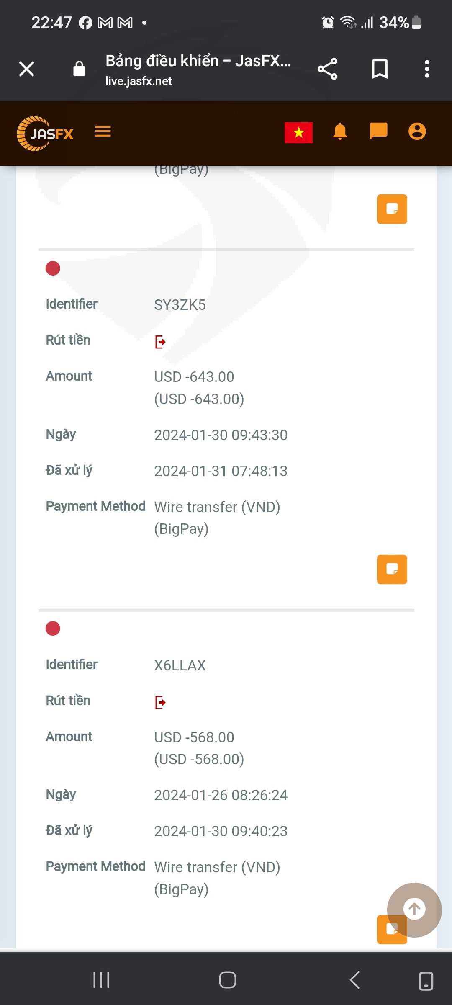Image resolution: width=452 pixels, height=1005 pixels.
Task: Open the note button for transaction SY3ZK5
Action: click(x=392, y=569)
